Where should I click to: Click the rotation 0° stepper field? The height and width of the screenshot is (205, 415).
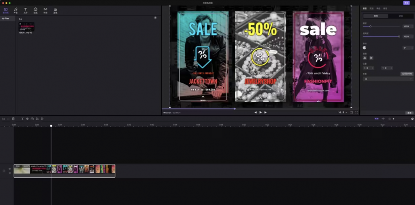[x=408, y=48]
